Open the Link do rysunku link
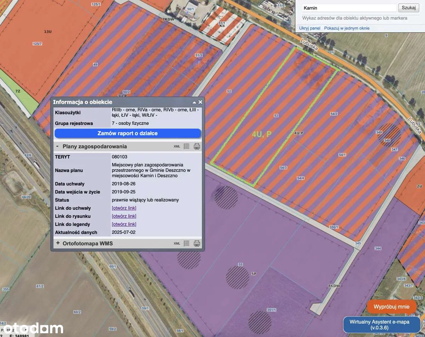This screenshot has width=425, height=337. click(124, 216)
